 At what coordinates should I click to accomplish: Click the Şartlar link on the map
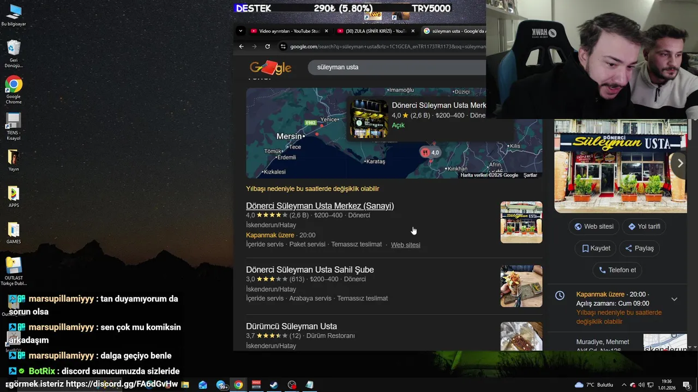530,175
